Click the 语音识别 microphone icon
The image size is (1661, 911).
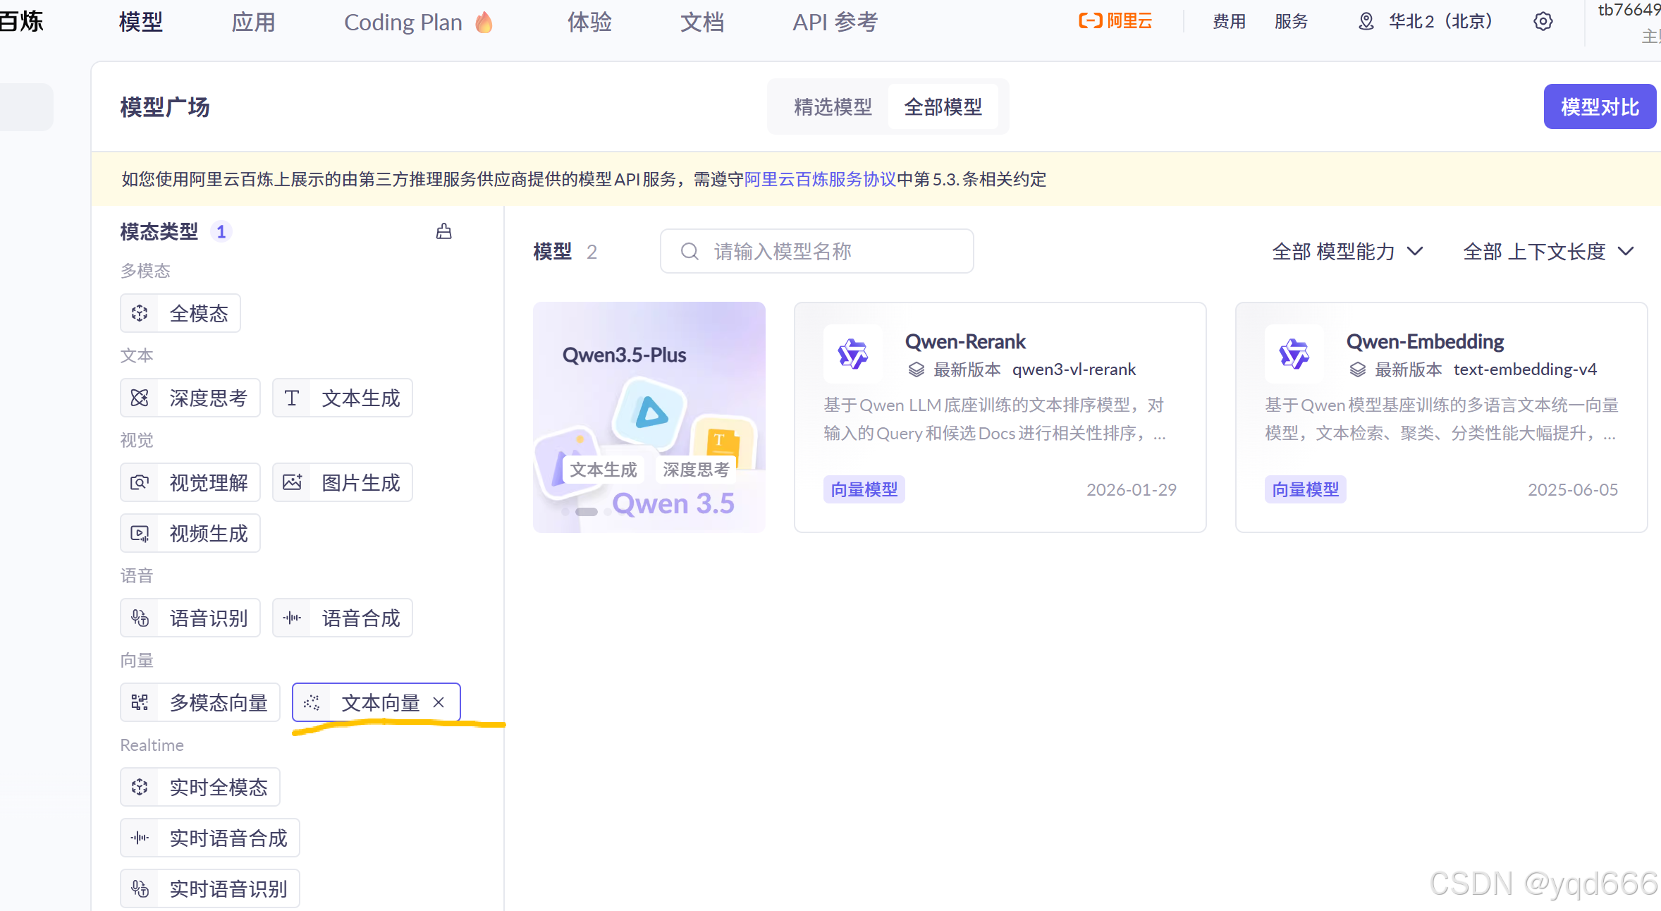pyautogui.click(x=140, y=618)
